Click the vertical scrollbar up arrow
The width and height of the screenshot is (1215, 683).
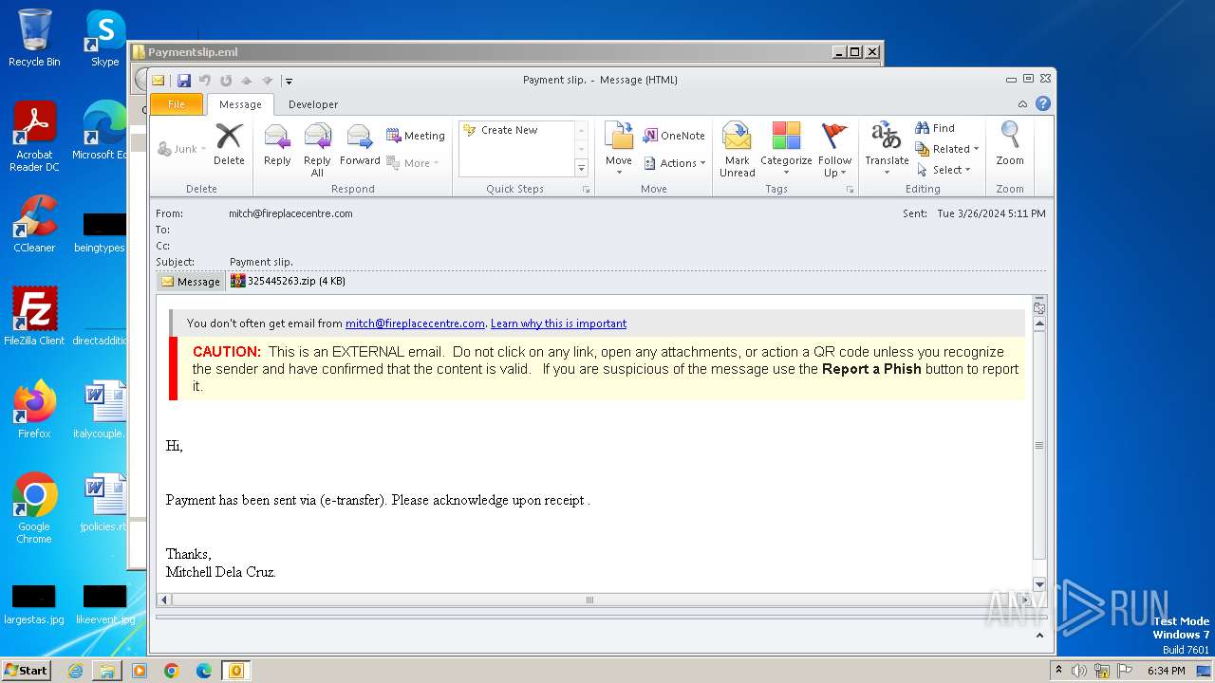coord(1039,323)
